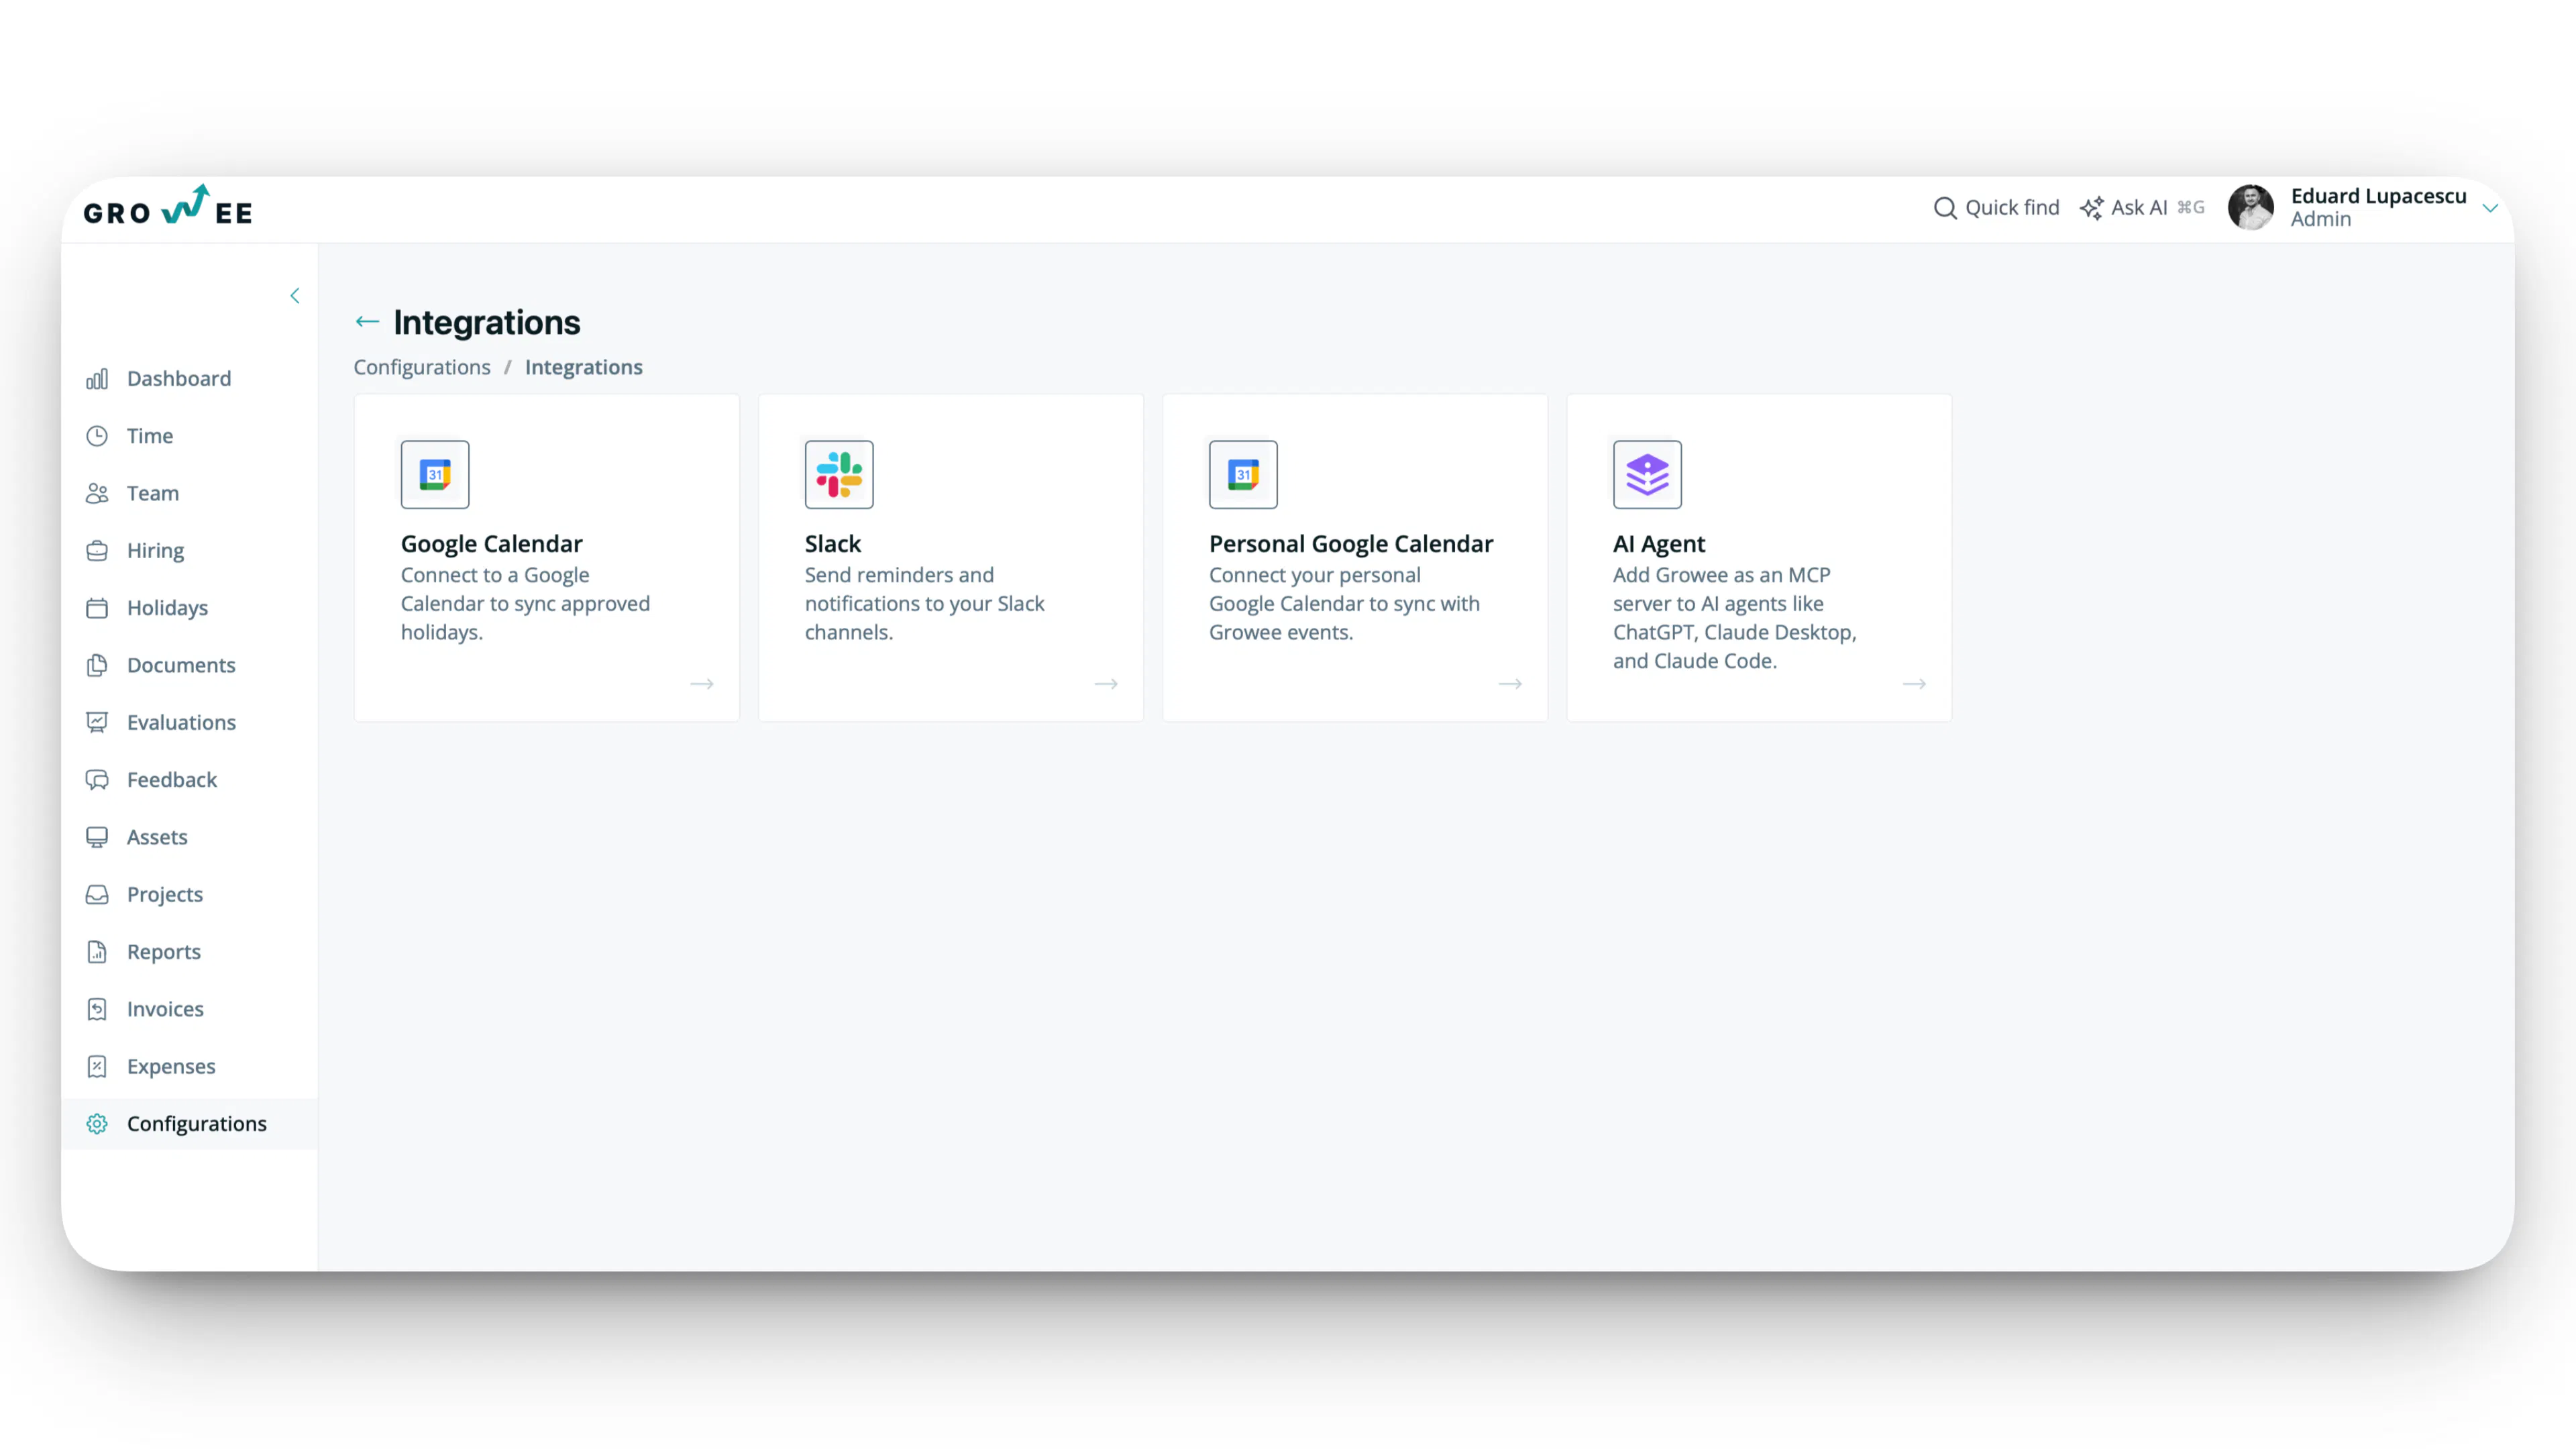Open the Dashboard from the sidebar icon
Image resolution: width=2576 pixels, height=1449 pixels.
[97, 378]
